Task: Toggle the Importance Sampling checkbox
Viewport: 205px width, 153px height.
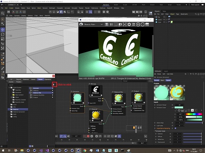Action: pyautogui.click(x=175, y=128)
